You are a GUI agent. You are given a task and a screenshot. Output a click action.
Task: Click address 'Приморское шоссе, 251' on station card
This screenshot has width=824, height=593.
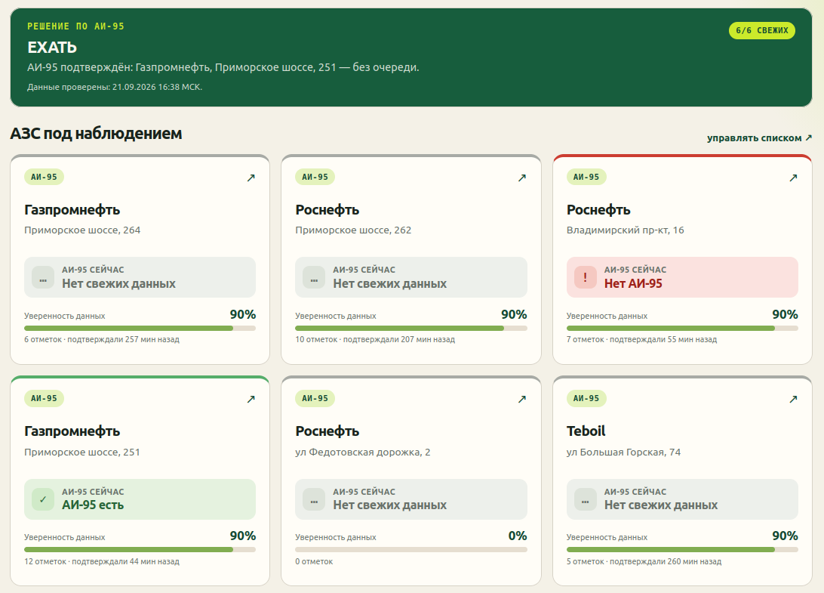82,452
